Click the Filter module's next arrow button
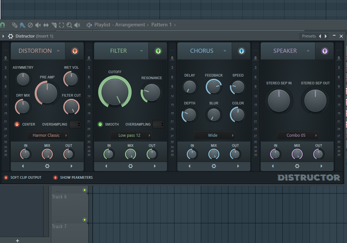This screenshot has height=243, width=347. [155, 166]
